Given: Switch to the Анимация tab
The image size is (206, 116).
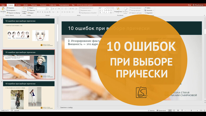Looking at the screenshot, I should pos(43,5).
